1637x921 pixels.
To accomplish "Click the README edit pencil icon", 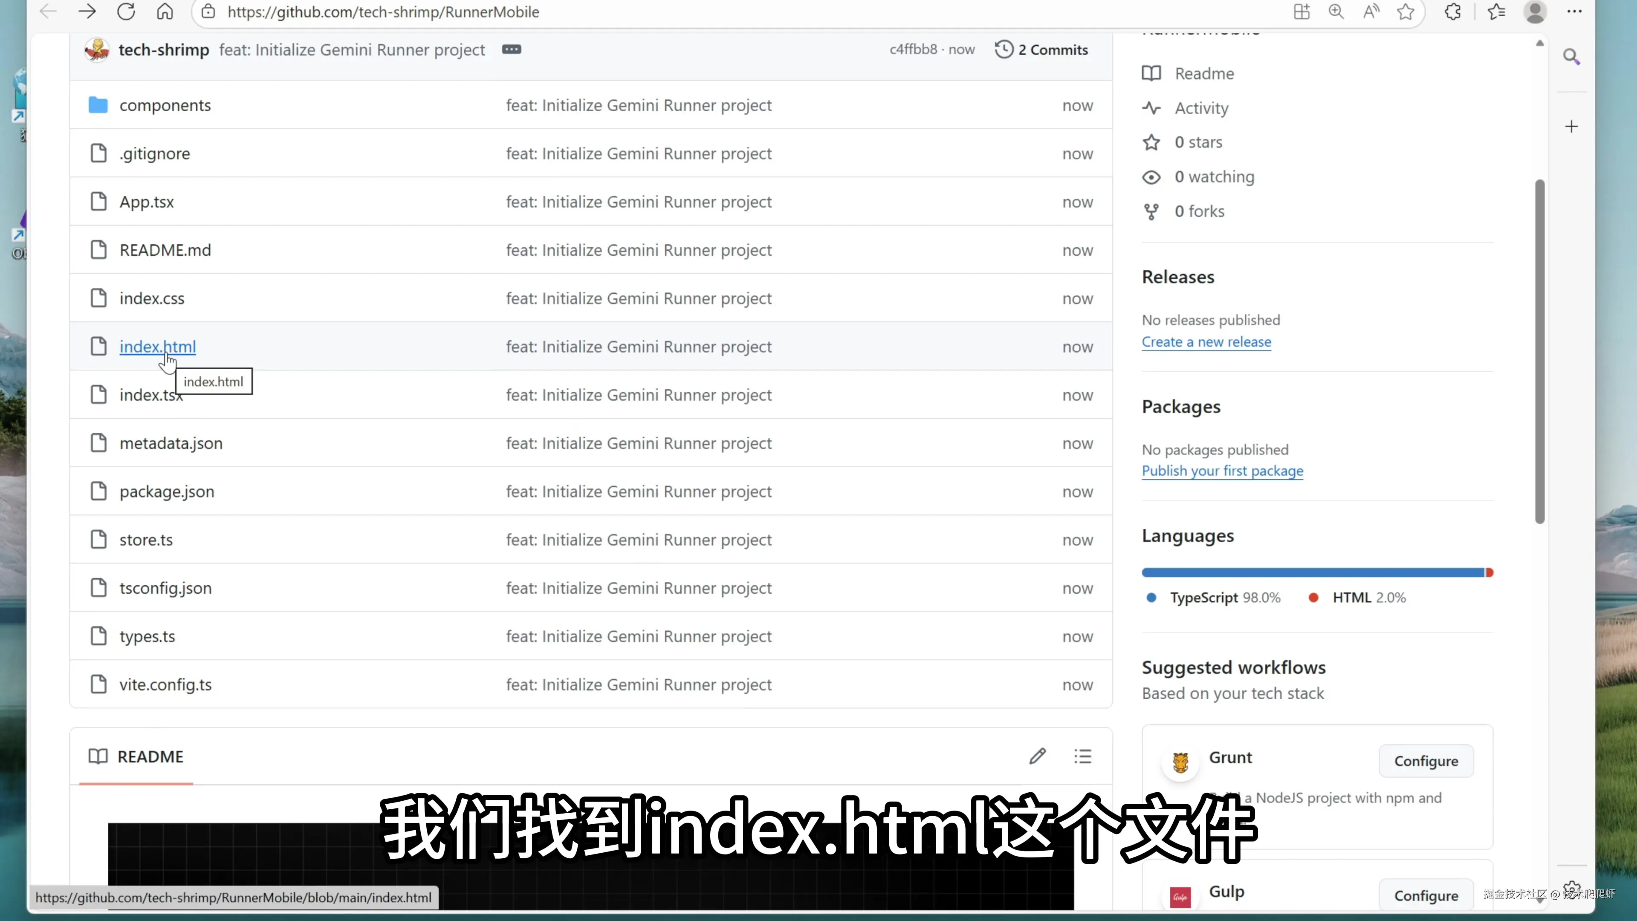I will [1037, 756].
